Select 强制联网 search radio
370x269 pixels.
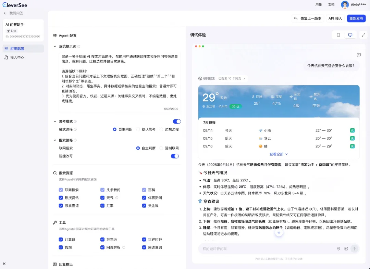point(161,148)
